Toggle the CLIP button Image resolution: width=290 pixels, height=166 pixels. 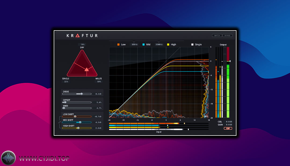pos(228,128)
